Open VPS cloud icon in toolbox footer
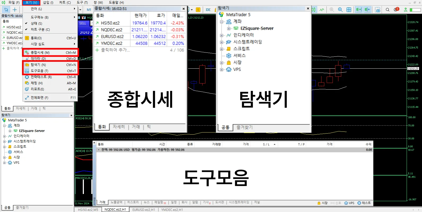This screenshot has height=212, width=422. pos(349,203)
